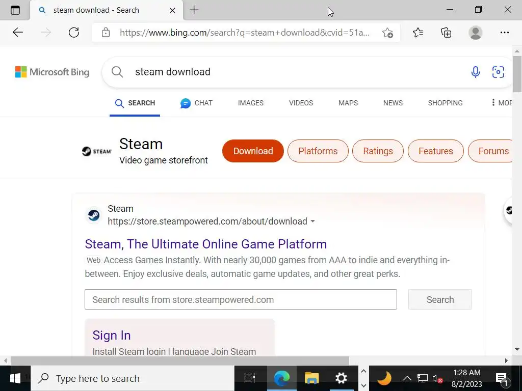Open the Favorites list
The height and width of the screenshot is (391, 522).
point(418,33)
